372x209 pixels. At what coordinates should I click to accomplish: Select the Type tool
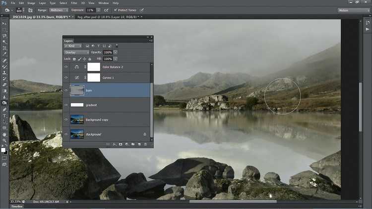click(4, 115)
